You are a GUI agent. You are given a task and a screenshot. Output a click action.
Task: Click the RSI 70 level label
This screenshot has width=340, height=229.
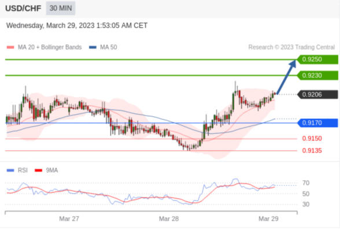[x=306, y=183]
